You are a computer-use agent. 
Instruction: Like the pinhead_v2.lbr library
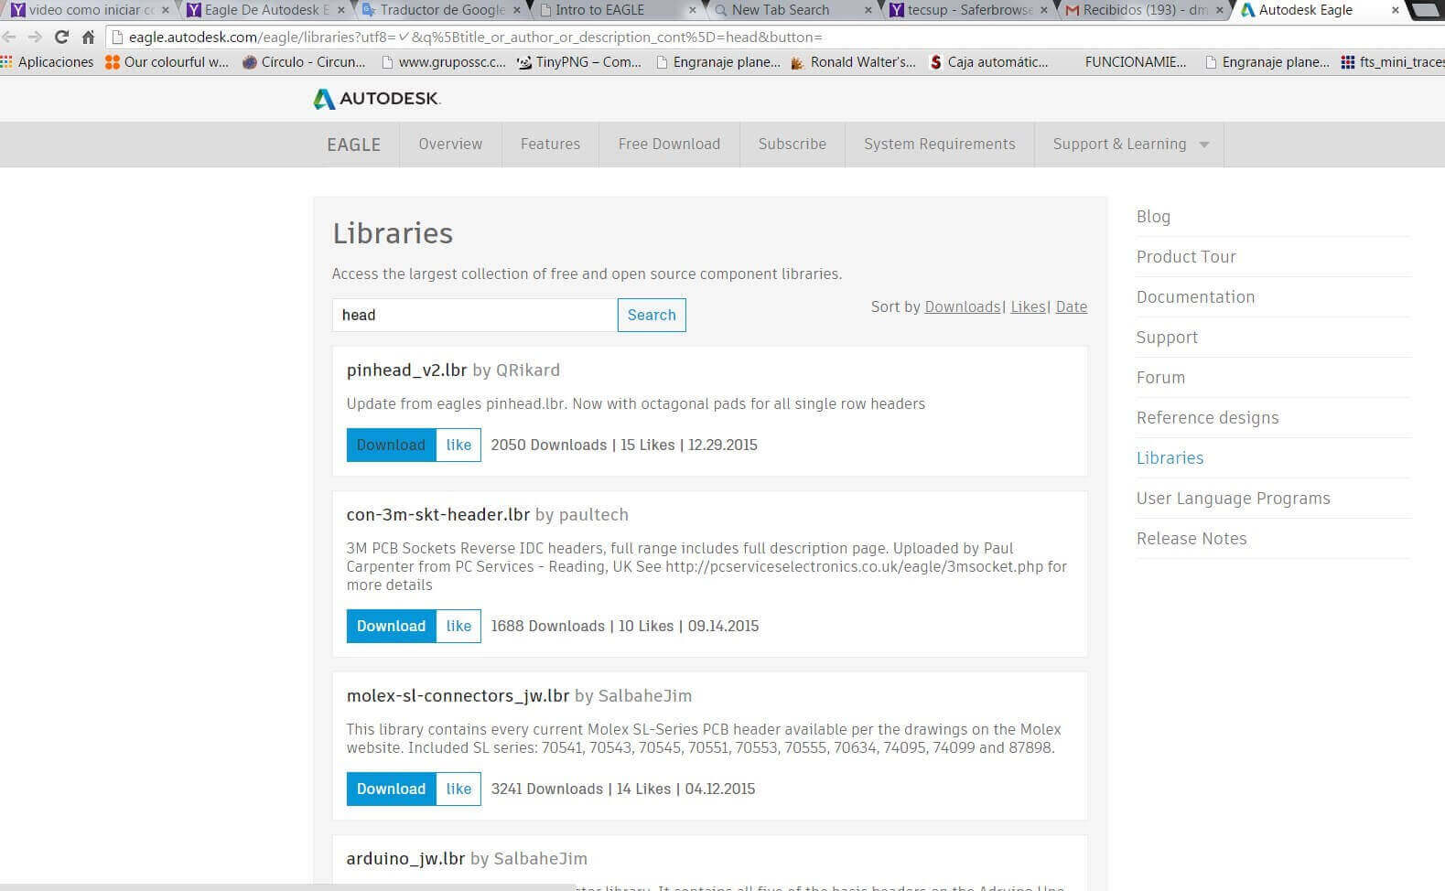[458, 445]
